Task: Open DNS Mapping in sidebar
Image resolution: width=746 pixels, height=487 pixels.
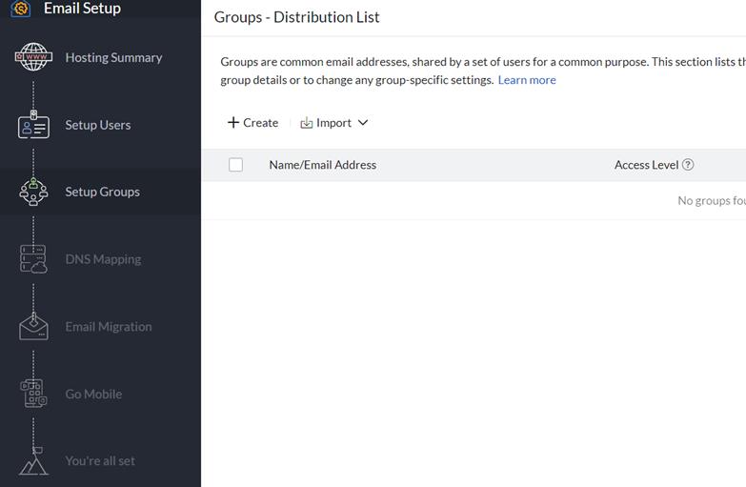Action: [x=103, y=259]
